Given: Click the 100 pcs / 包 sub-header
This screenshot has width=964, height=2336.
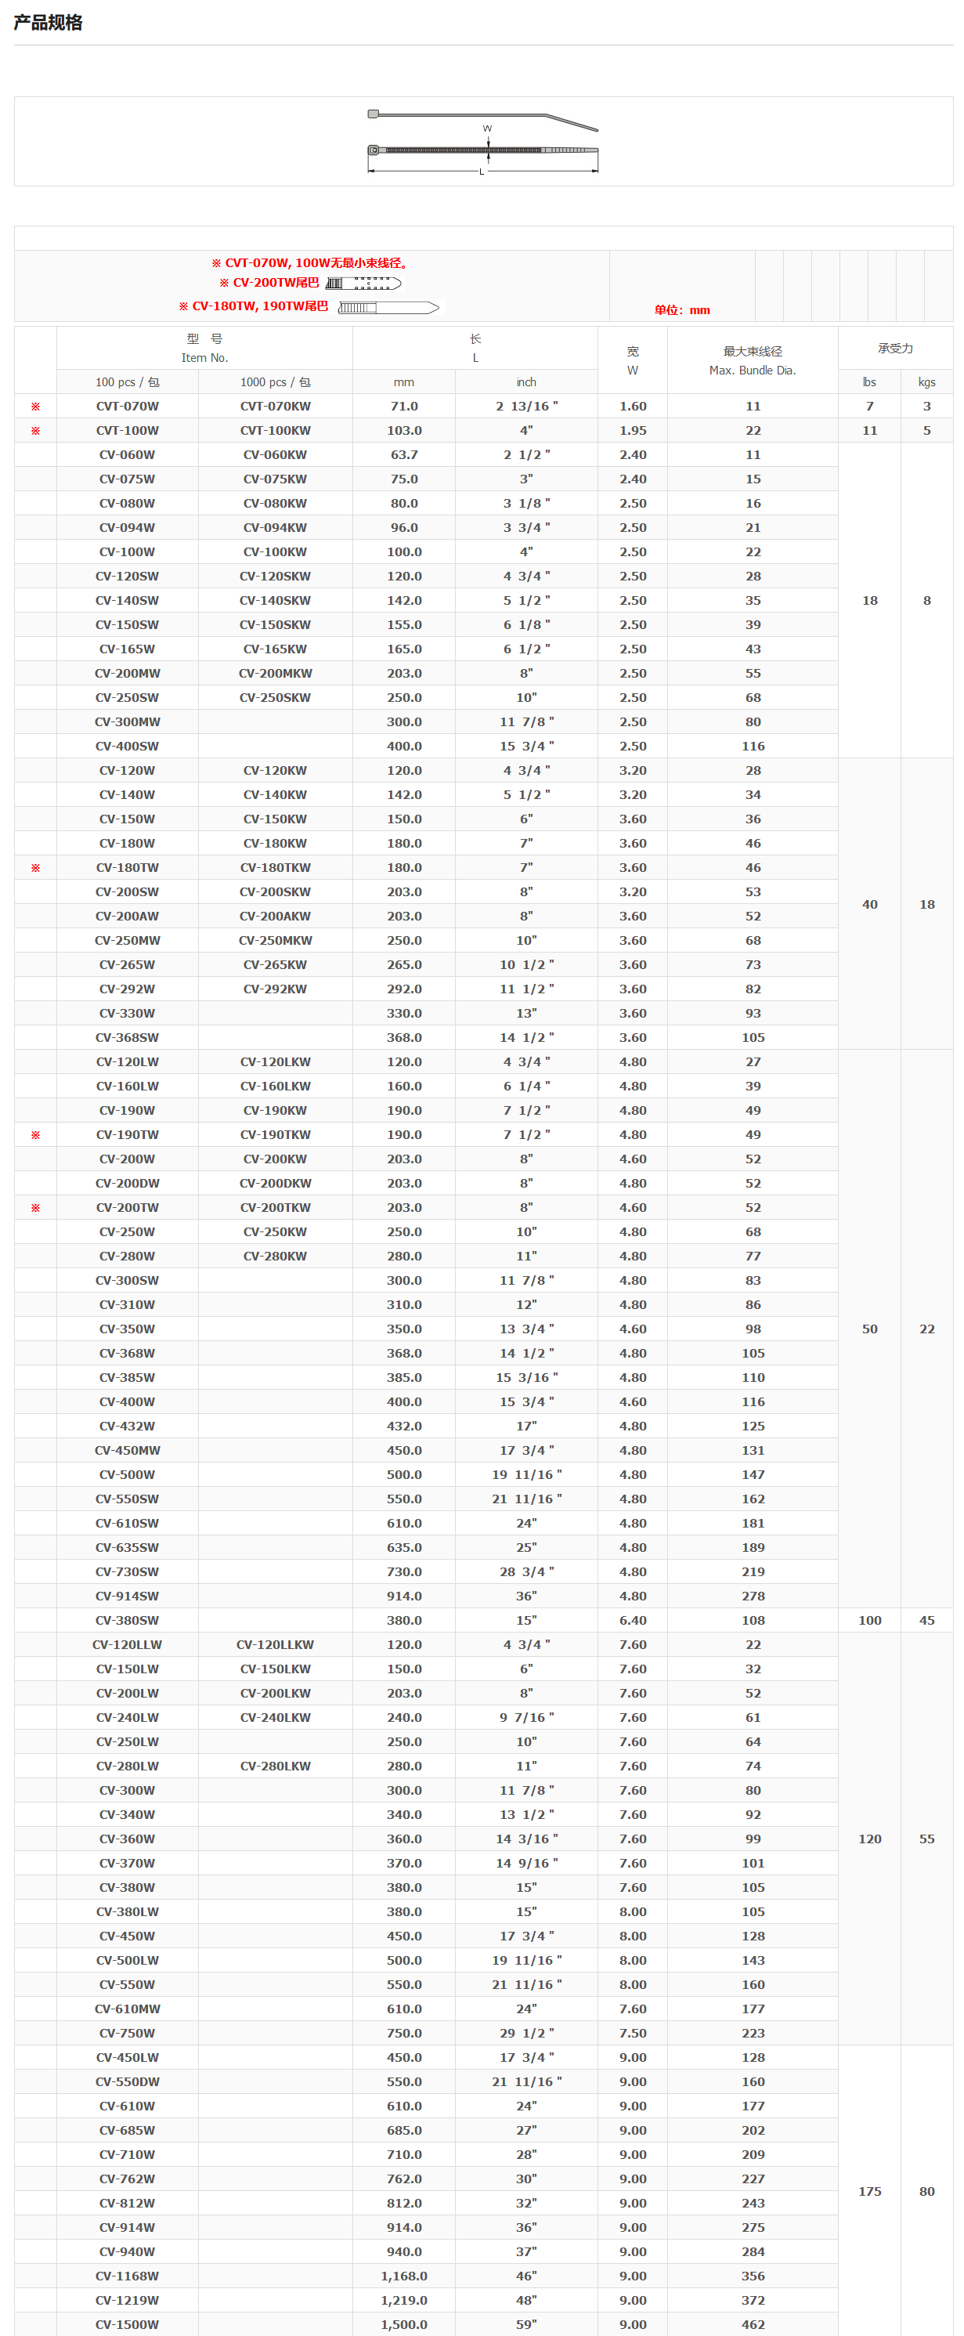Looking at the screenshot, I should coord(127,381).
